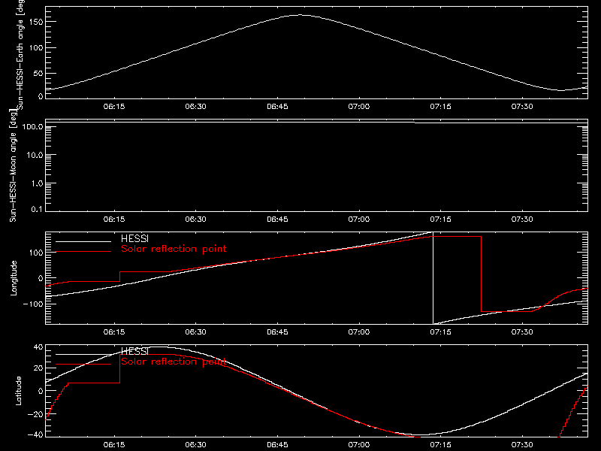Click the -40 tick on Latitude axis
This screenshot has width=601, height=451.
[35, 435]
